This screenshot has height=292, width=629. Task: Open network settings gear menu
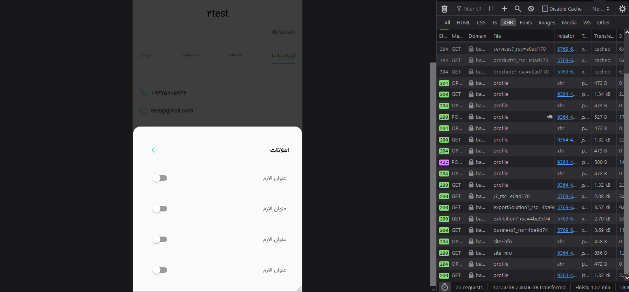tap(622, 9)
